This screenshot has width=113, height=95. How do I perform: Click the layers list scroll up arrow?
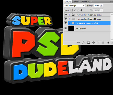(112, 14)
